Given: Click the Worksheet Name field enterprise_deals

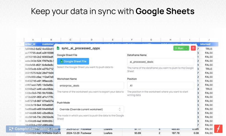Looking at the screenshot, I should [x=90, y=86].
